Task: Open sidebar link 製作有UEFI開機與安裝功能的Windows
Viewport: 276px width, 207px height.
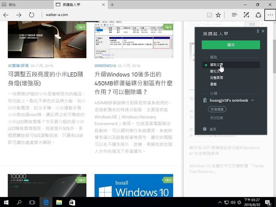Action: (x=224, y=151)
